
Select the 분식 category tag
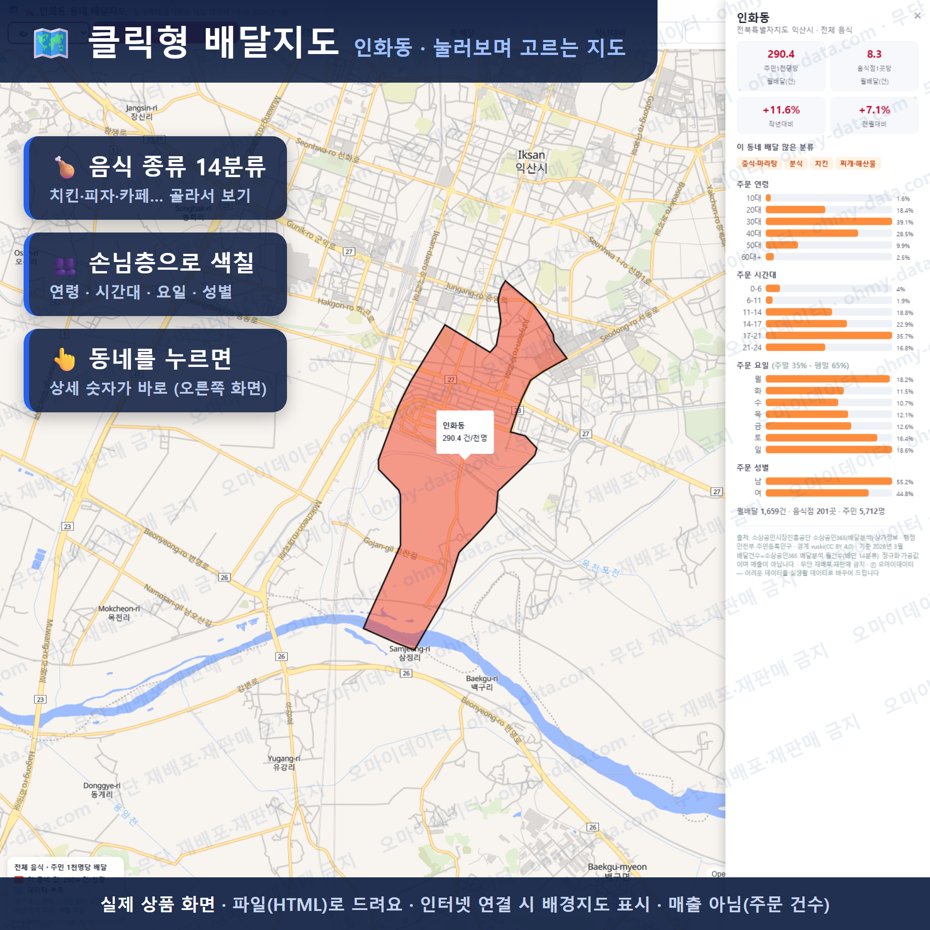(x=796, y=163)
